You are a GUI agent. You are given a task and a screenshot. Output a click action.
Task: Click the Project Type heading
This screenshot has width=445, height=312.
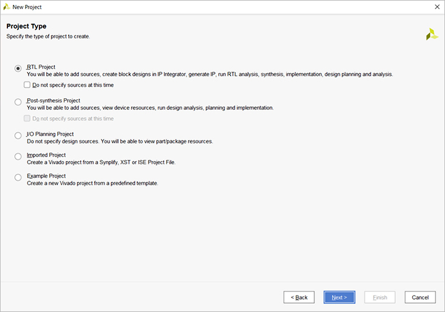pyautogui.click(x=26, y=26)
